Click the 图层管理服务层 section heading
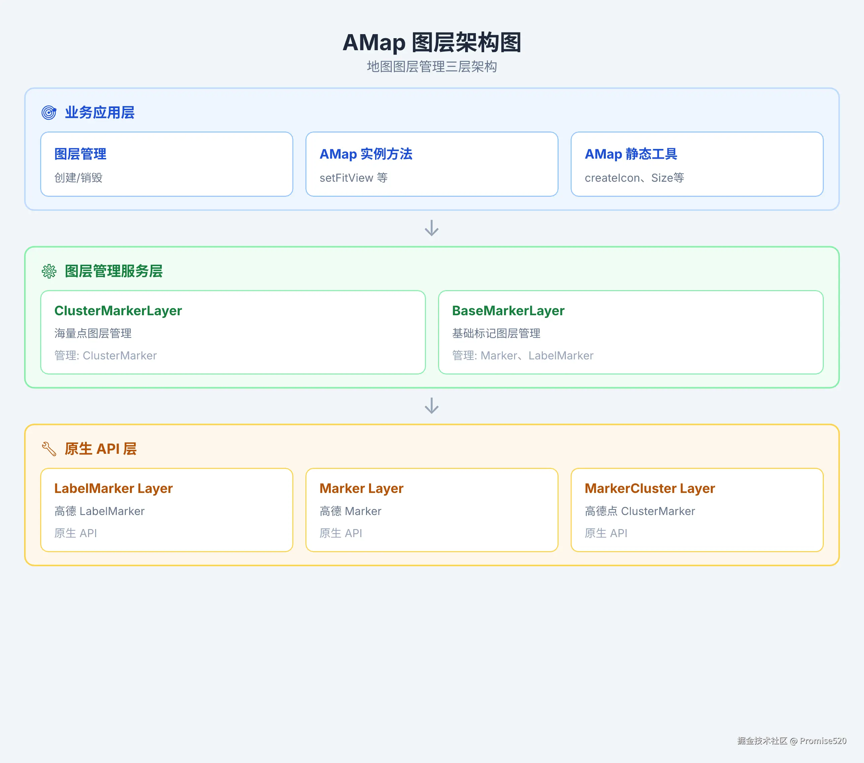 pos(114,271)
